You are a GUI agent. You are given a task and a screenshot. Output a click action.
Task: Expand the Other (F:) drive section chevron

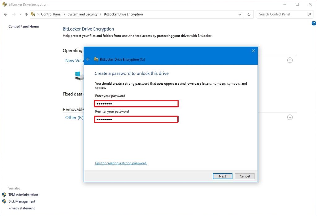(x=290, y=117)
